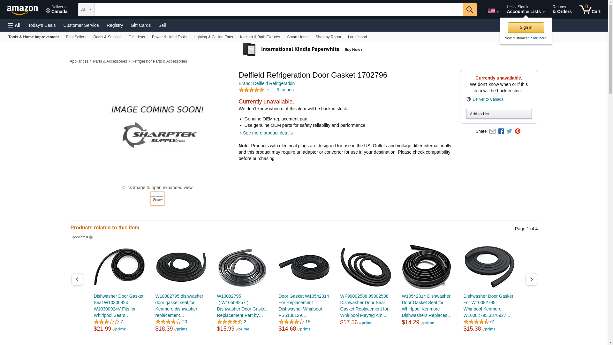This screenshot has height=345, width=613.
Task: Share product on Facebook
Action: click(x=501, y=131)
